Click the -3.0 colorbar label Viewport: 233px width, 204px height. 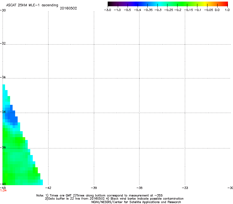click(x=108, y=10)
